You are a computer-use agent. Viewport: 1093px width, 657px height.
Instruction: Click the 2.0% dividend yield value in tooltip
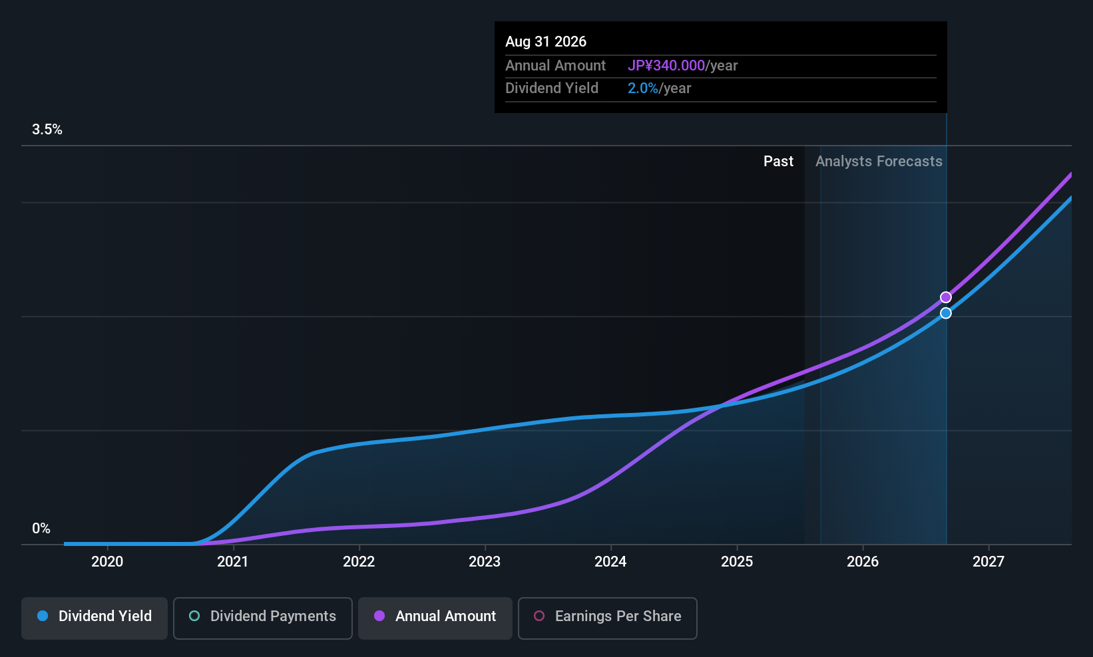[x=643, y=88]
